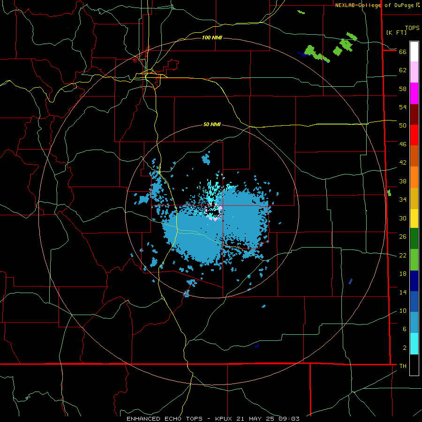Click the 'TH' threshold label
Image resolution: width=422 pixels, height=422 pixels.
pos(403,366)
